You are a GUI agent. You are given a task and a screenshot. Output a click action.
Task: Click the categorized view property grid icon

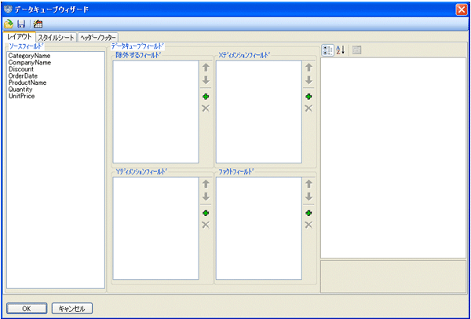coord(327,50)
